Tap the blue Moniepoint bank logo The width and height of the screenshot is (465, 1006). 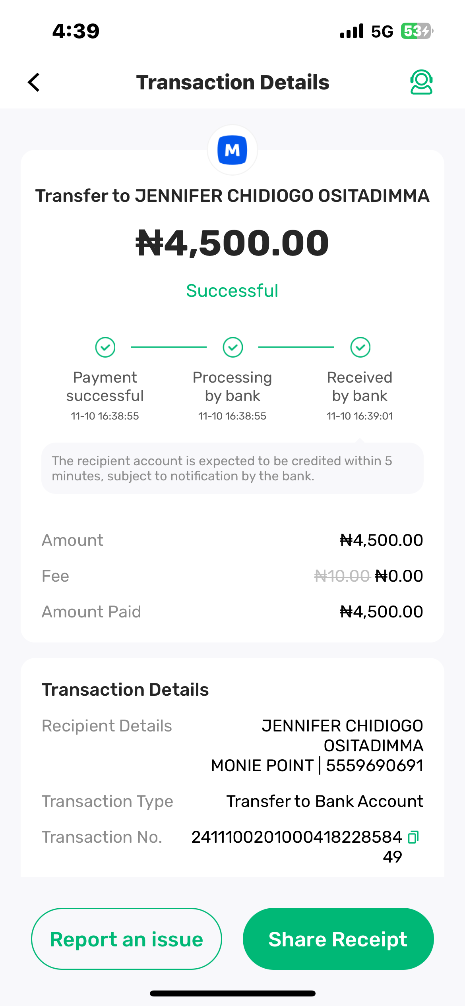tap(232, 150)
